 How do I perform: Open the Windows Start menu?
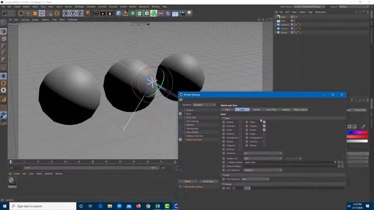pyautogui.click(x=5, y=206)
